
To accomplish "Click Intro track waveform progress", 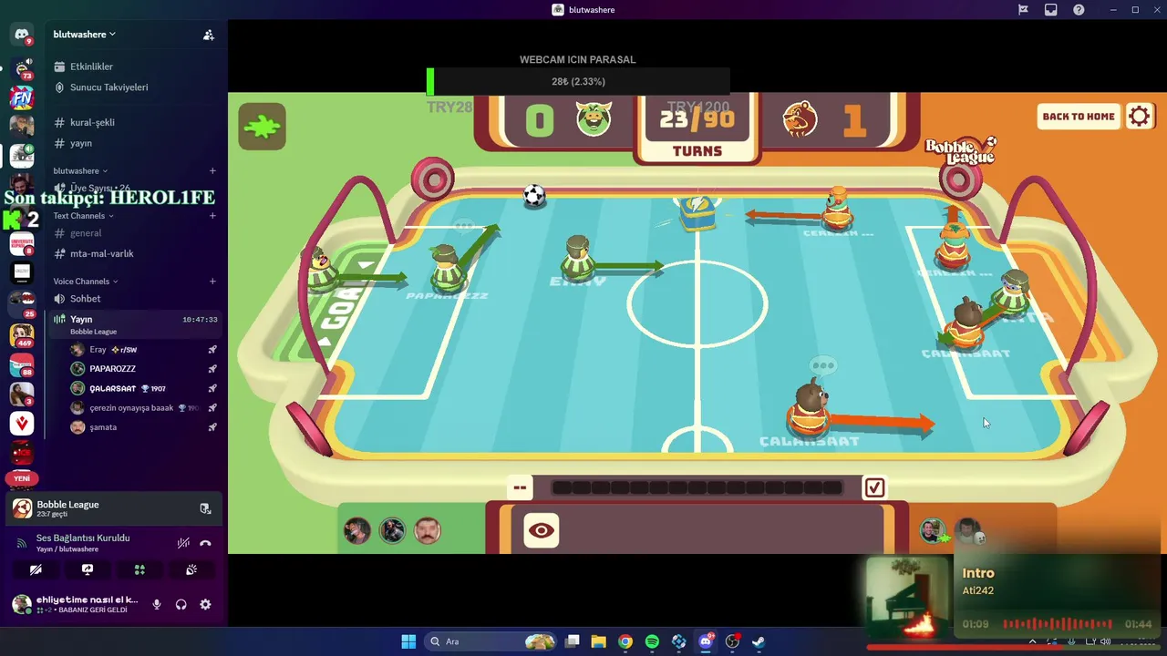I will [1058, 624].
